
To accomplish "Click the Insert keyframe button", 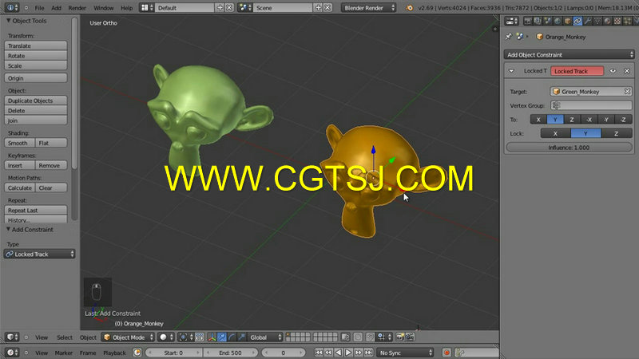I will 19,165.
